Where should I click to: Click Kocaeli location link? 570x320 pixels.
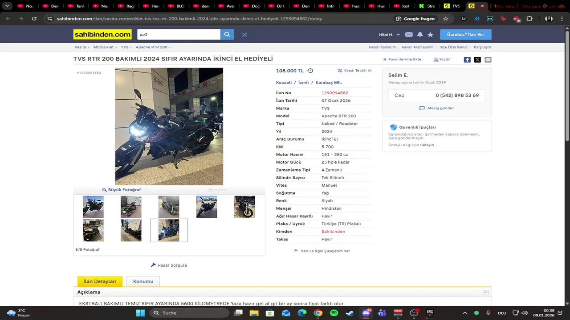[284, 83]
